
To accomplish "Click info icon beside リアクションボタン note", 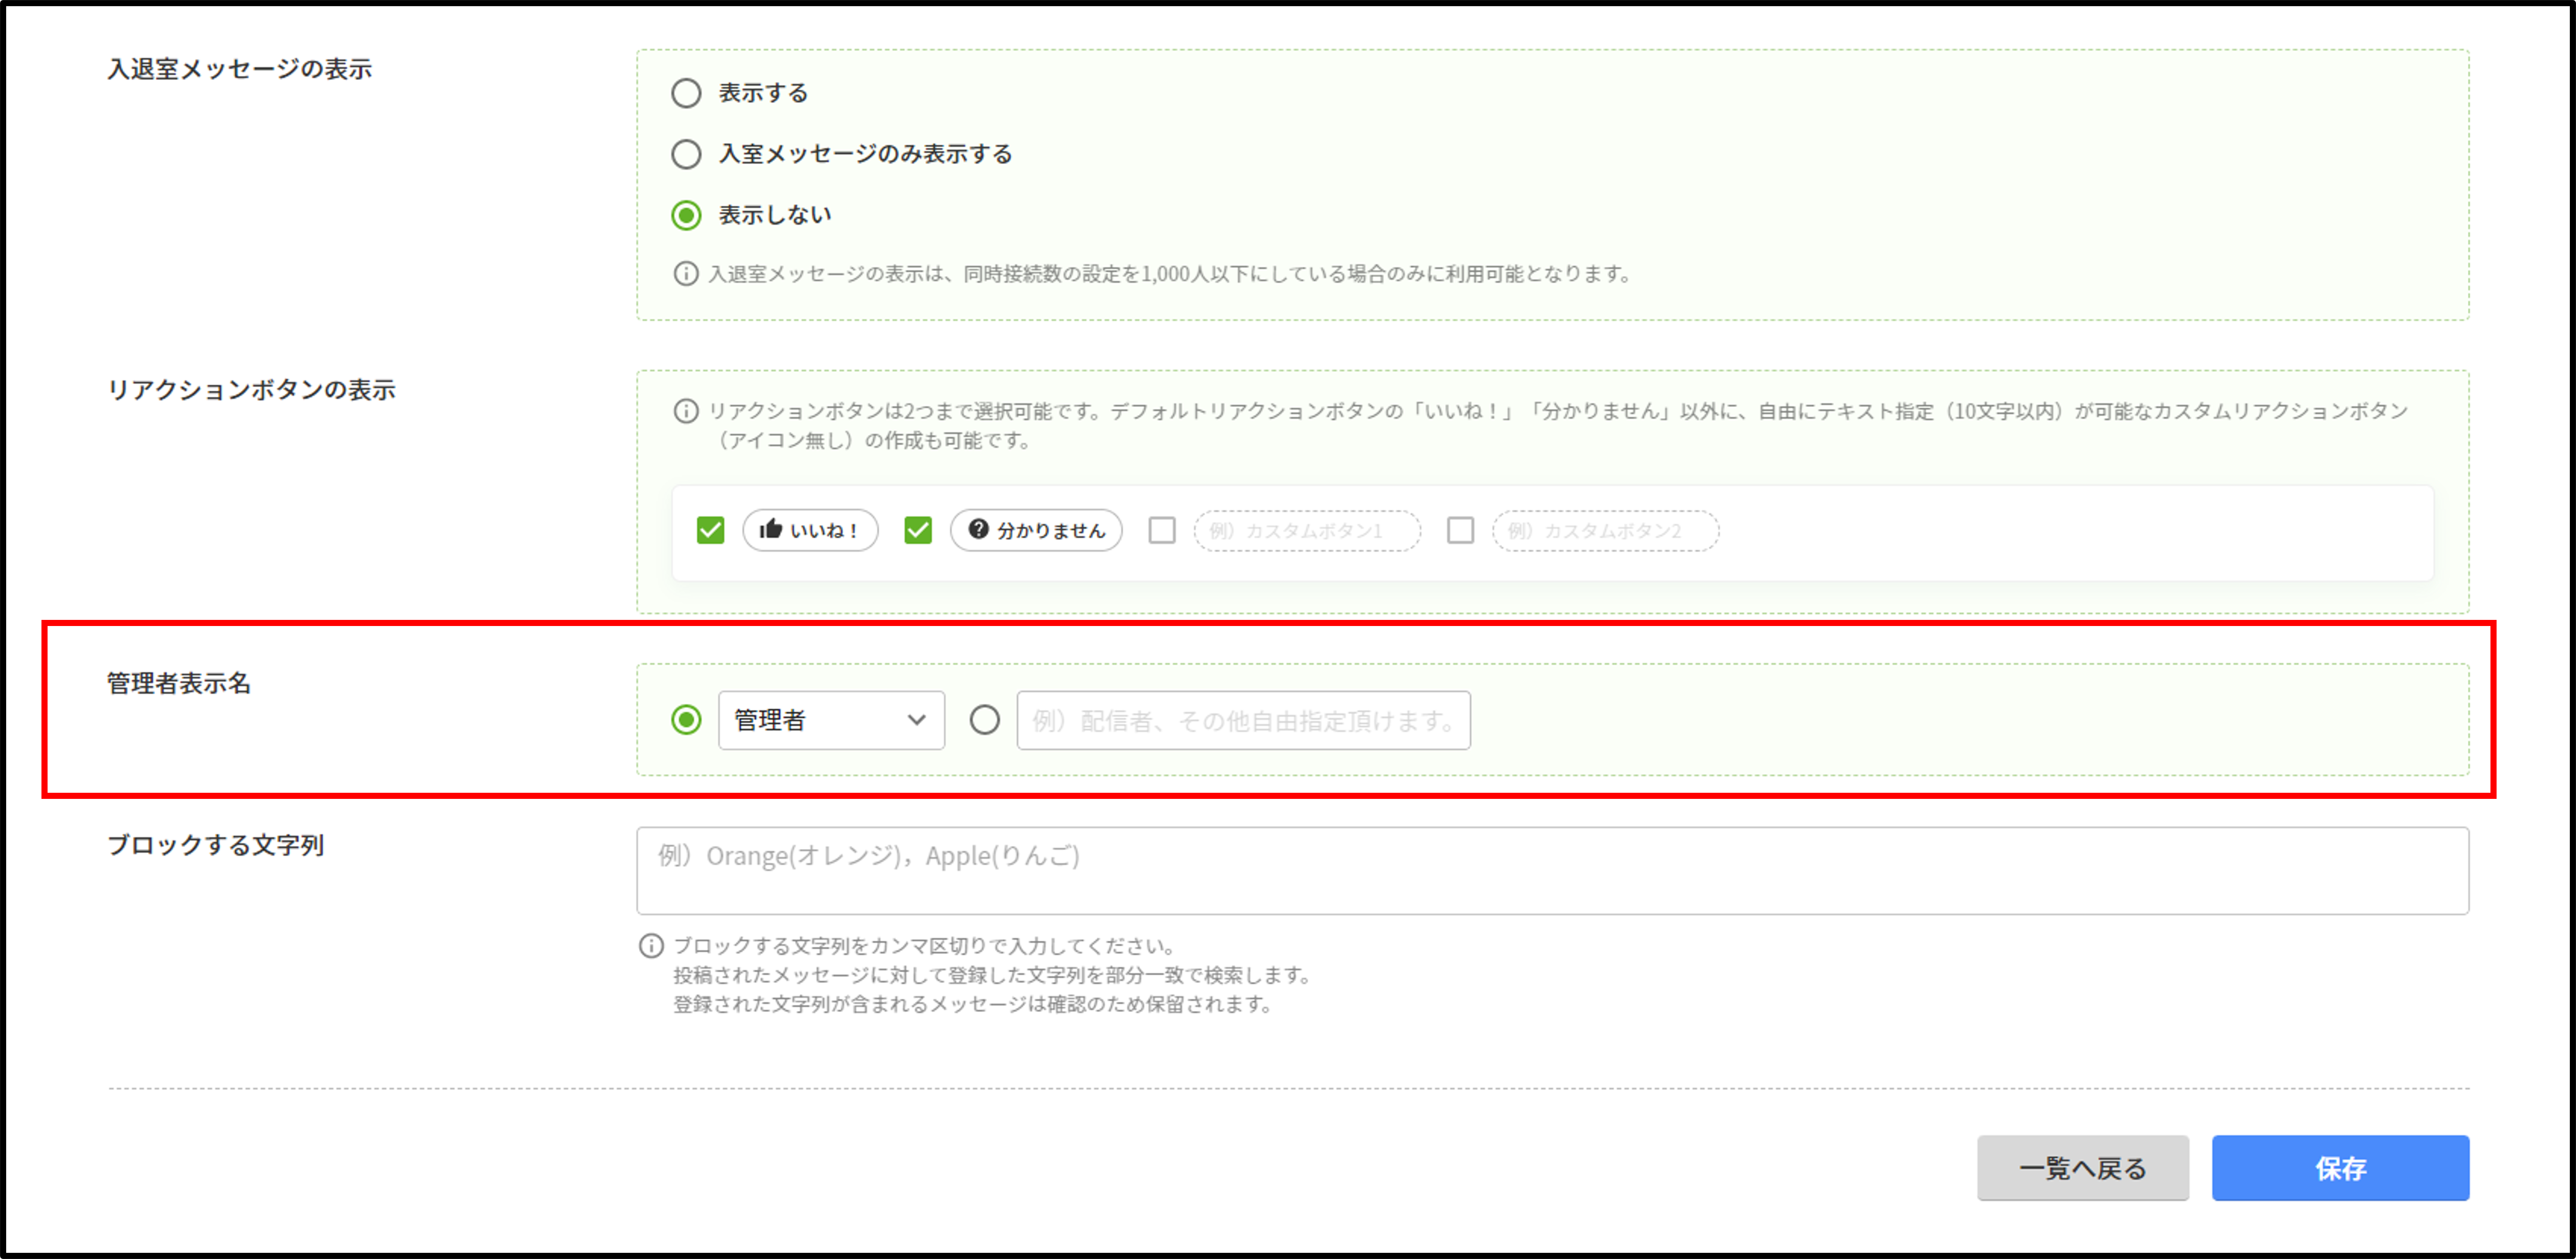I will (x=686, y=411).
